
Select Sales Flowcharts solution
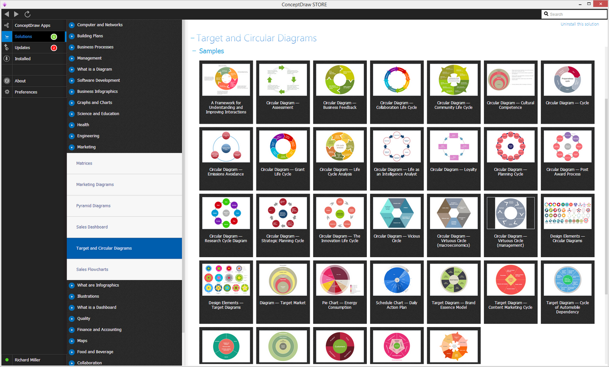[x=124, y=270]
